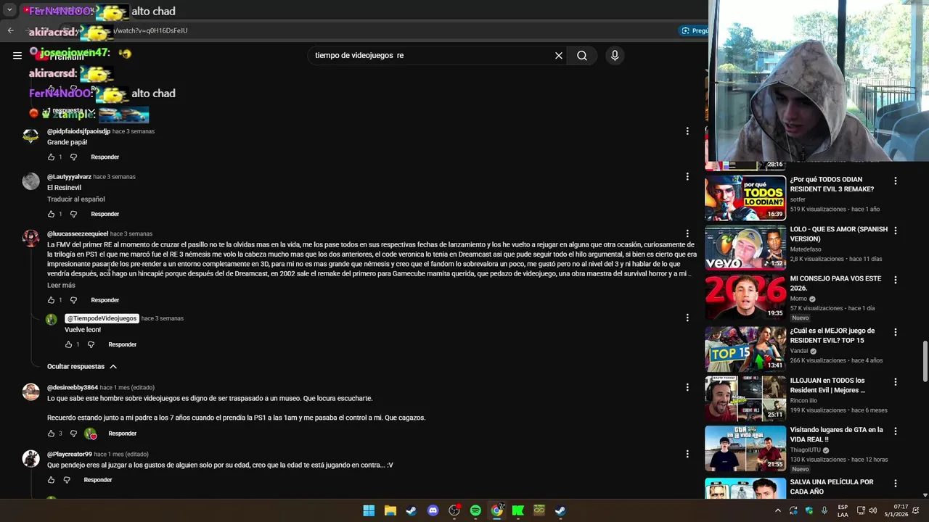Reply to @desireebby3864's comment
929x522 pixels.
122,434
